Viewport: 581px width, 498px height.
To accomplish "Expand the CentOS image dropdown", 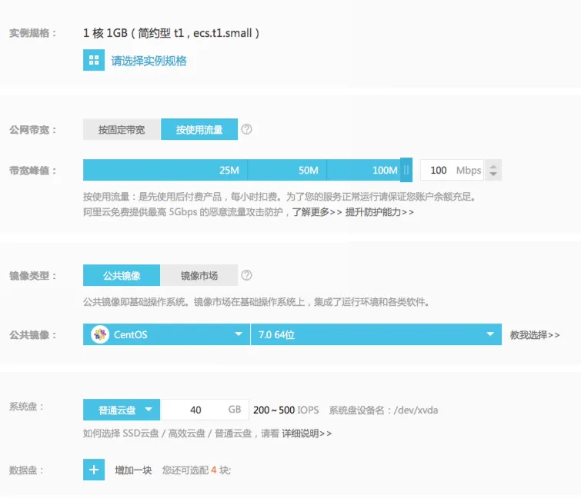I will [166, 334].
